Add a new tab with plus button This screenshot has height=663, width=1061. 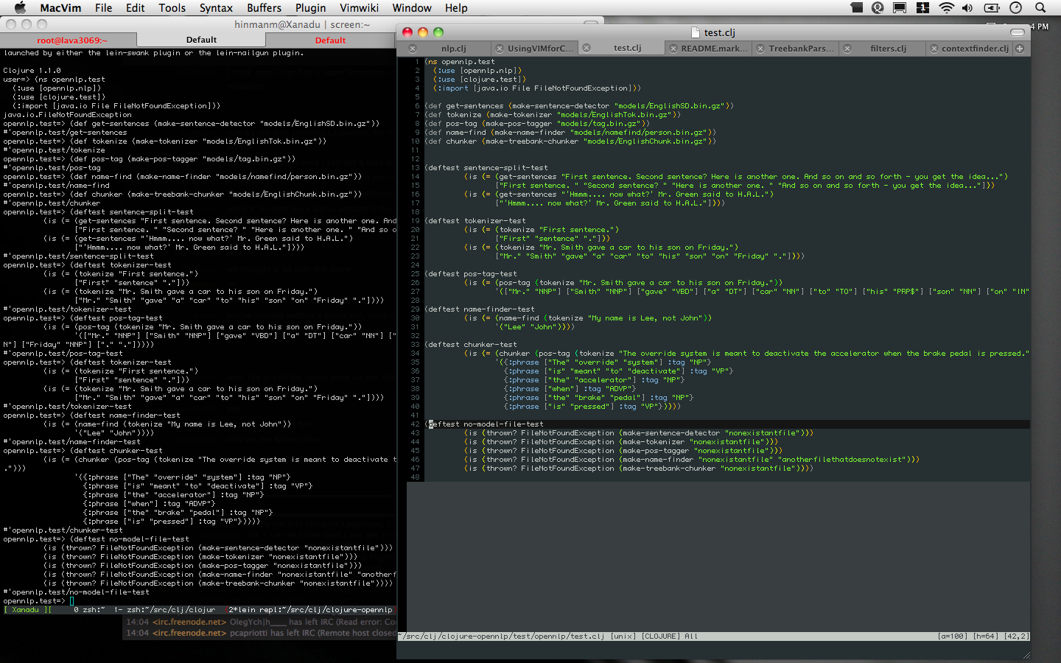pyautogui.click(x=1020, y=49)
